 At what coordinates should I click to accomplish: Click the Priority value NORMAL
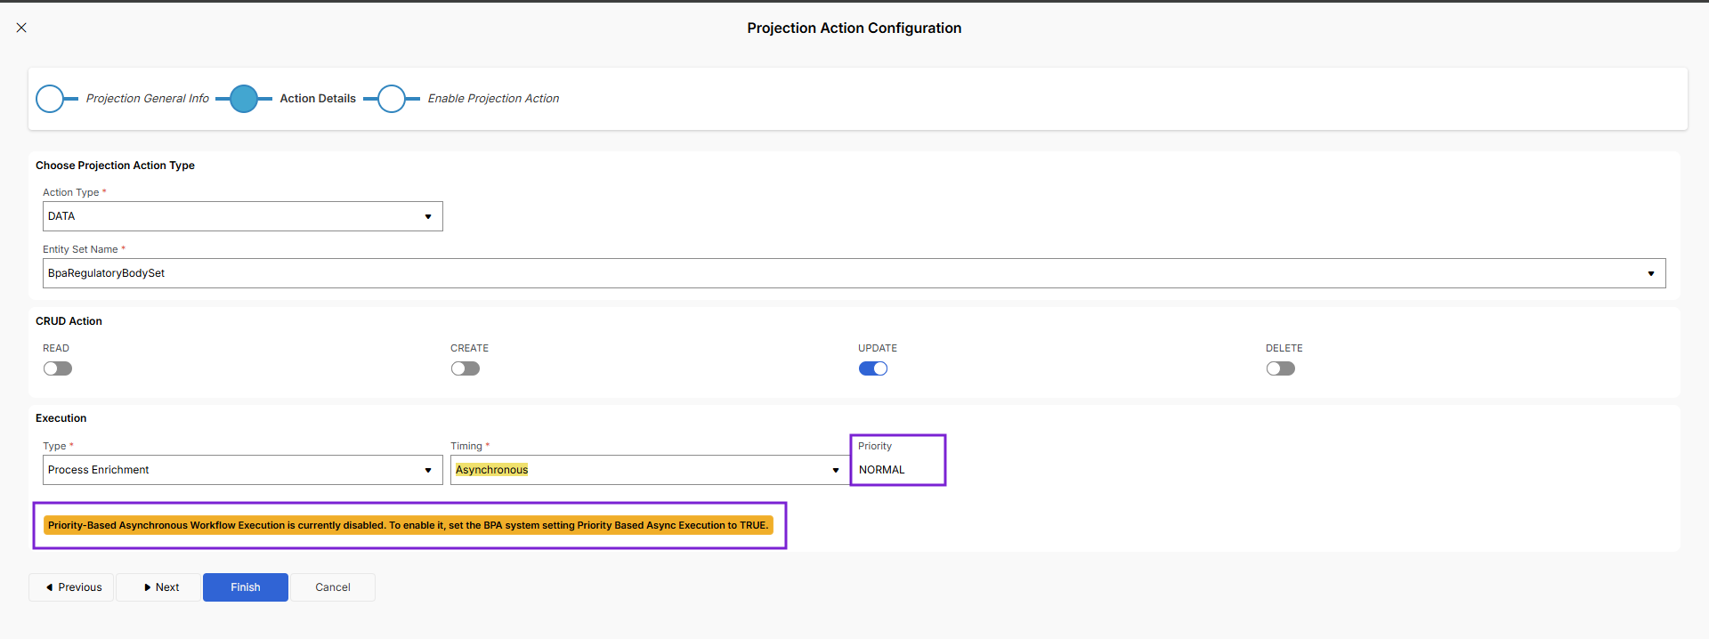click(882, 470)
